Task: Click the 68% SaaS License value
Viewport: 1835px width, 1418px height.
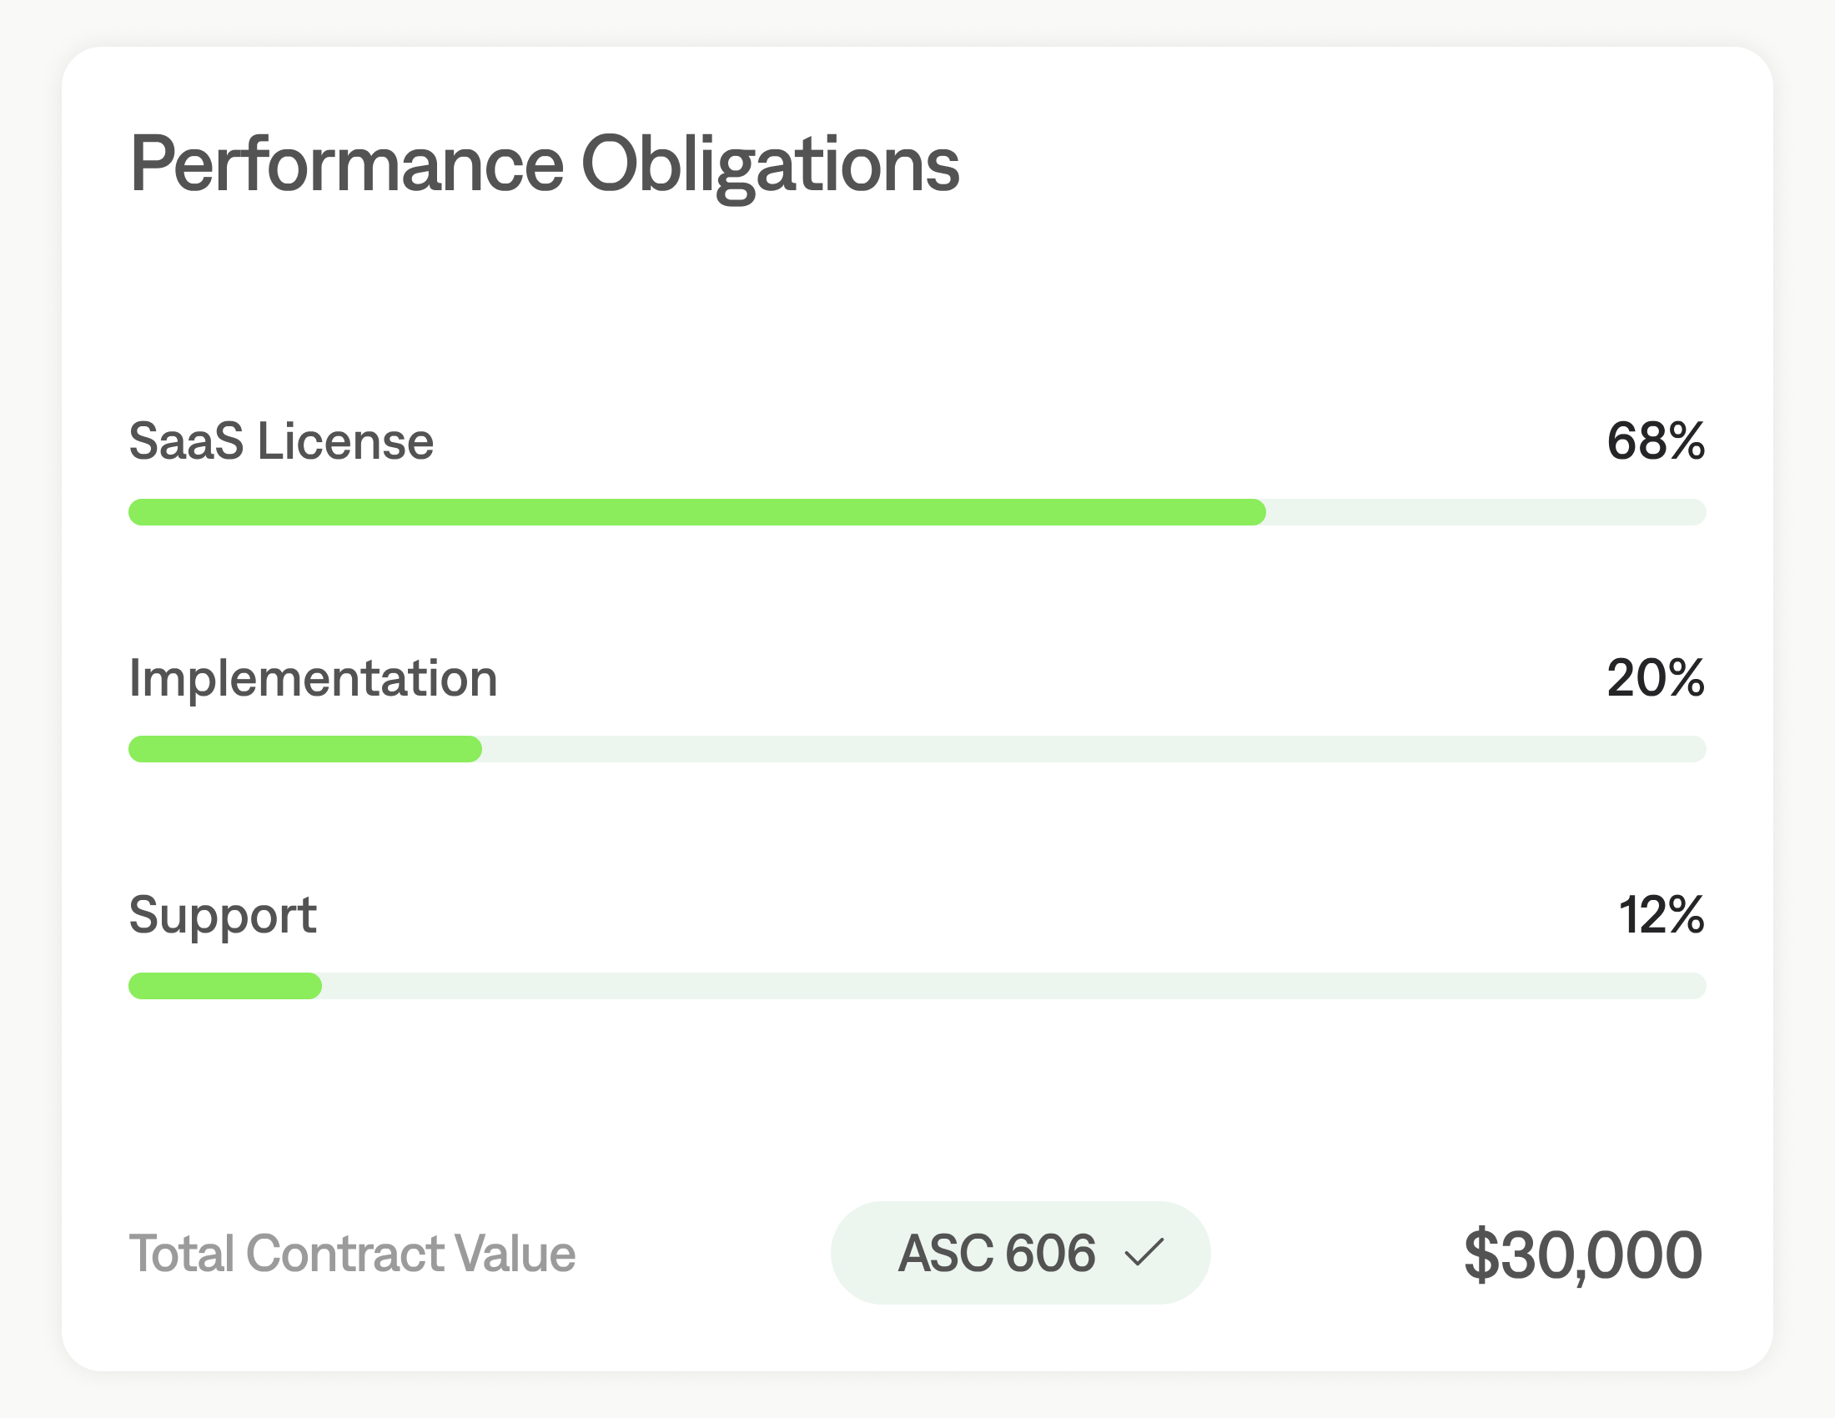Action: coord(1655,441)
